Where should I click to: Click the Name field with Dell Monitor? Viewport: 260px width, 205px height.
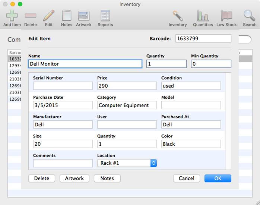pyautogui.click(x=85, y=64)
